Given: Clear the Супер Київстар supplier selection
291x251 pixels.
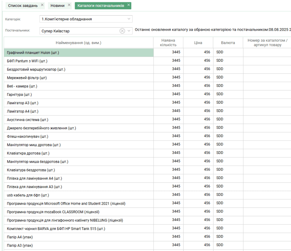Looking at the screenshot, I should click(x=122, y=31).
